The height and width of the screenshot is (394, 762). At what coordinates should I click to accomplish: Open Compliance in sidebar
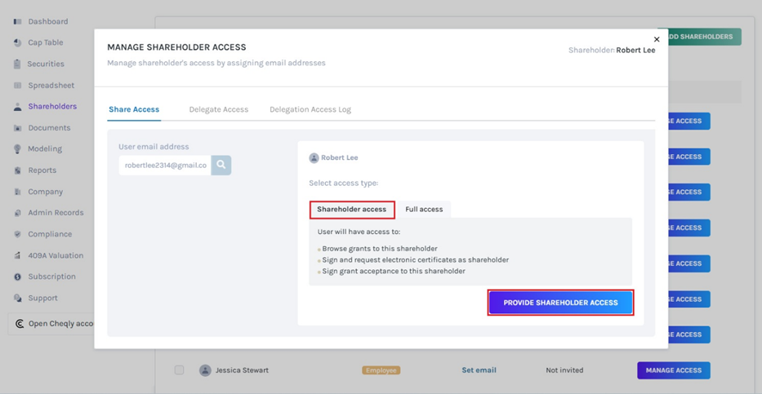[x=50, y=234]
